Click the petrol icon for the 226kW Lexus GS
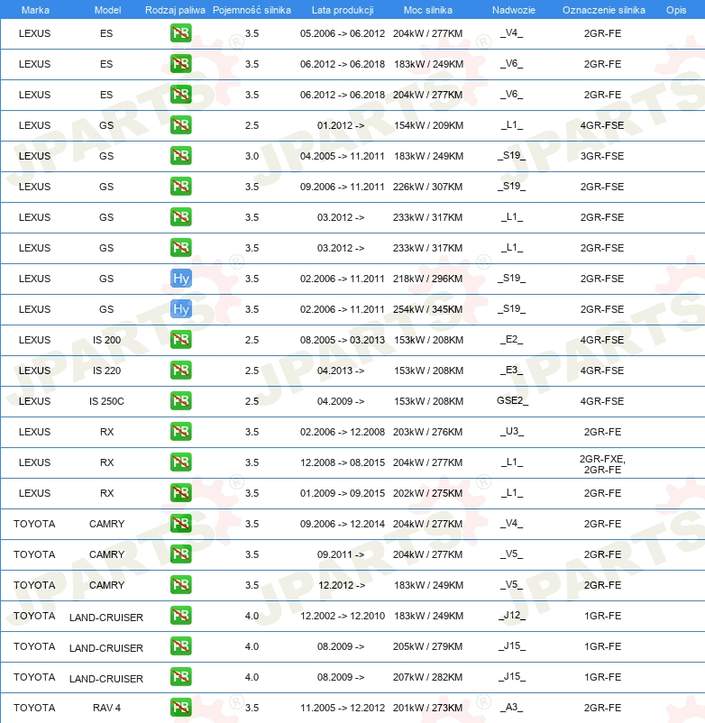This screenshot has height=723, width=705. click(x=181, y=187)
